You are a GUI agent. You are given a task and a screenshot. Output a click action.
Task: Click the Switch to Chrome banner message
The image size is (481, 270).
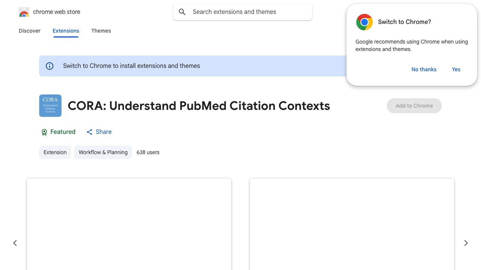(132, 66)
